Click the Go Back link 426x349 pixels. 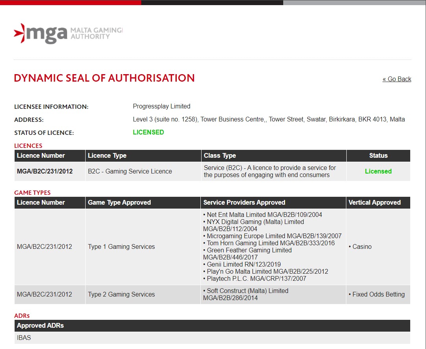pos(397,79)
